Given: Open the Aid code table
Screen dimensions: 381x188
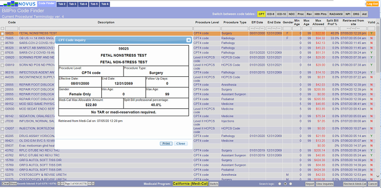Looking at the screenshot, I should point(364,14).
